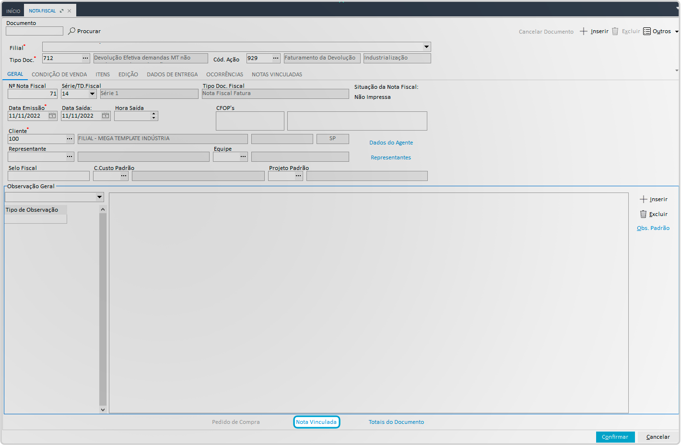Open the Data Saída calendar picker

tap(106, 116)
